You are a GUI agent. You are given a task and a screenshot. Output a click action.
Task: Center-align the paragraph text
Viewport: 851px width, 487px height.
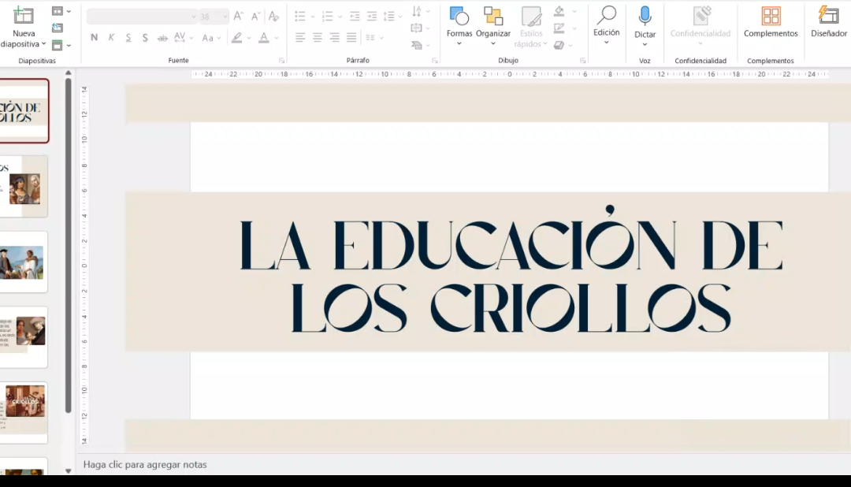pos(318,38)
